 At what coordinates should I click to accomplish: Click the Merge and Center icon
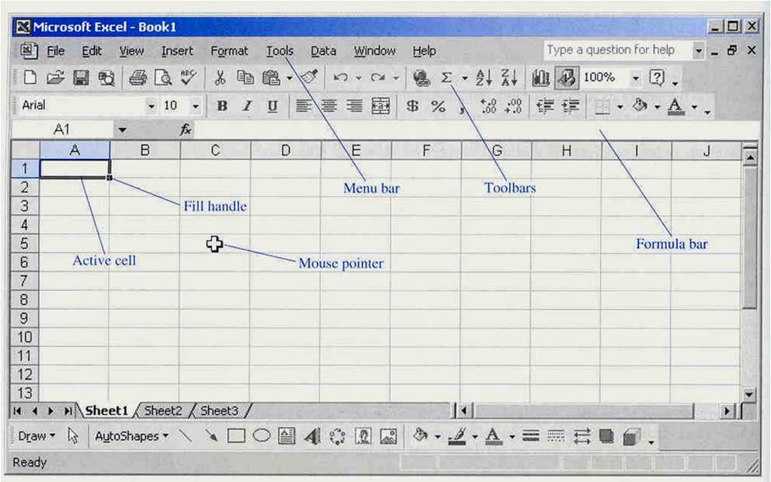[381, 106]
